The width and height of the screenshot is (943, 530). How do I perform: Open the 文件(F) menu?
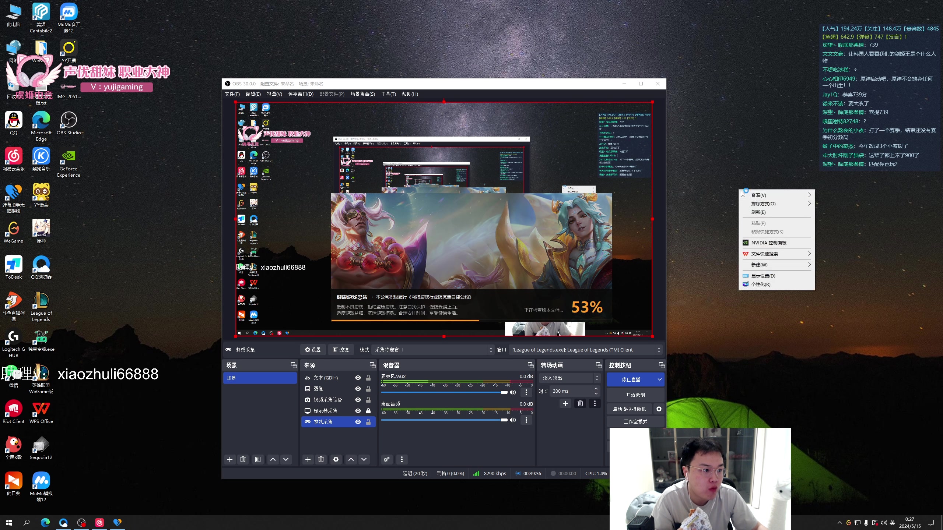(x=232, y=94)
